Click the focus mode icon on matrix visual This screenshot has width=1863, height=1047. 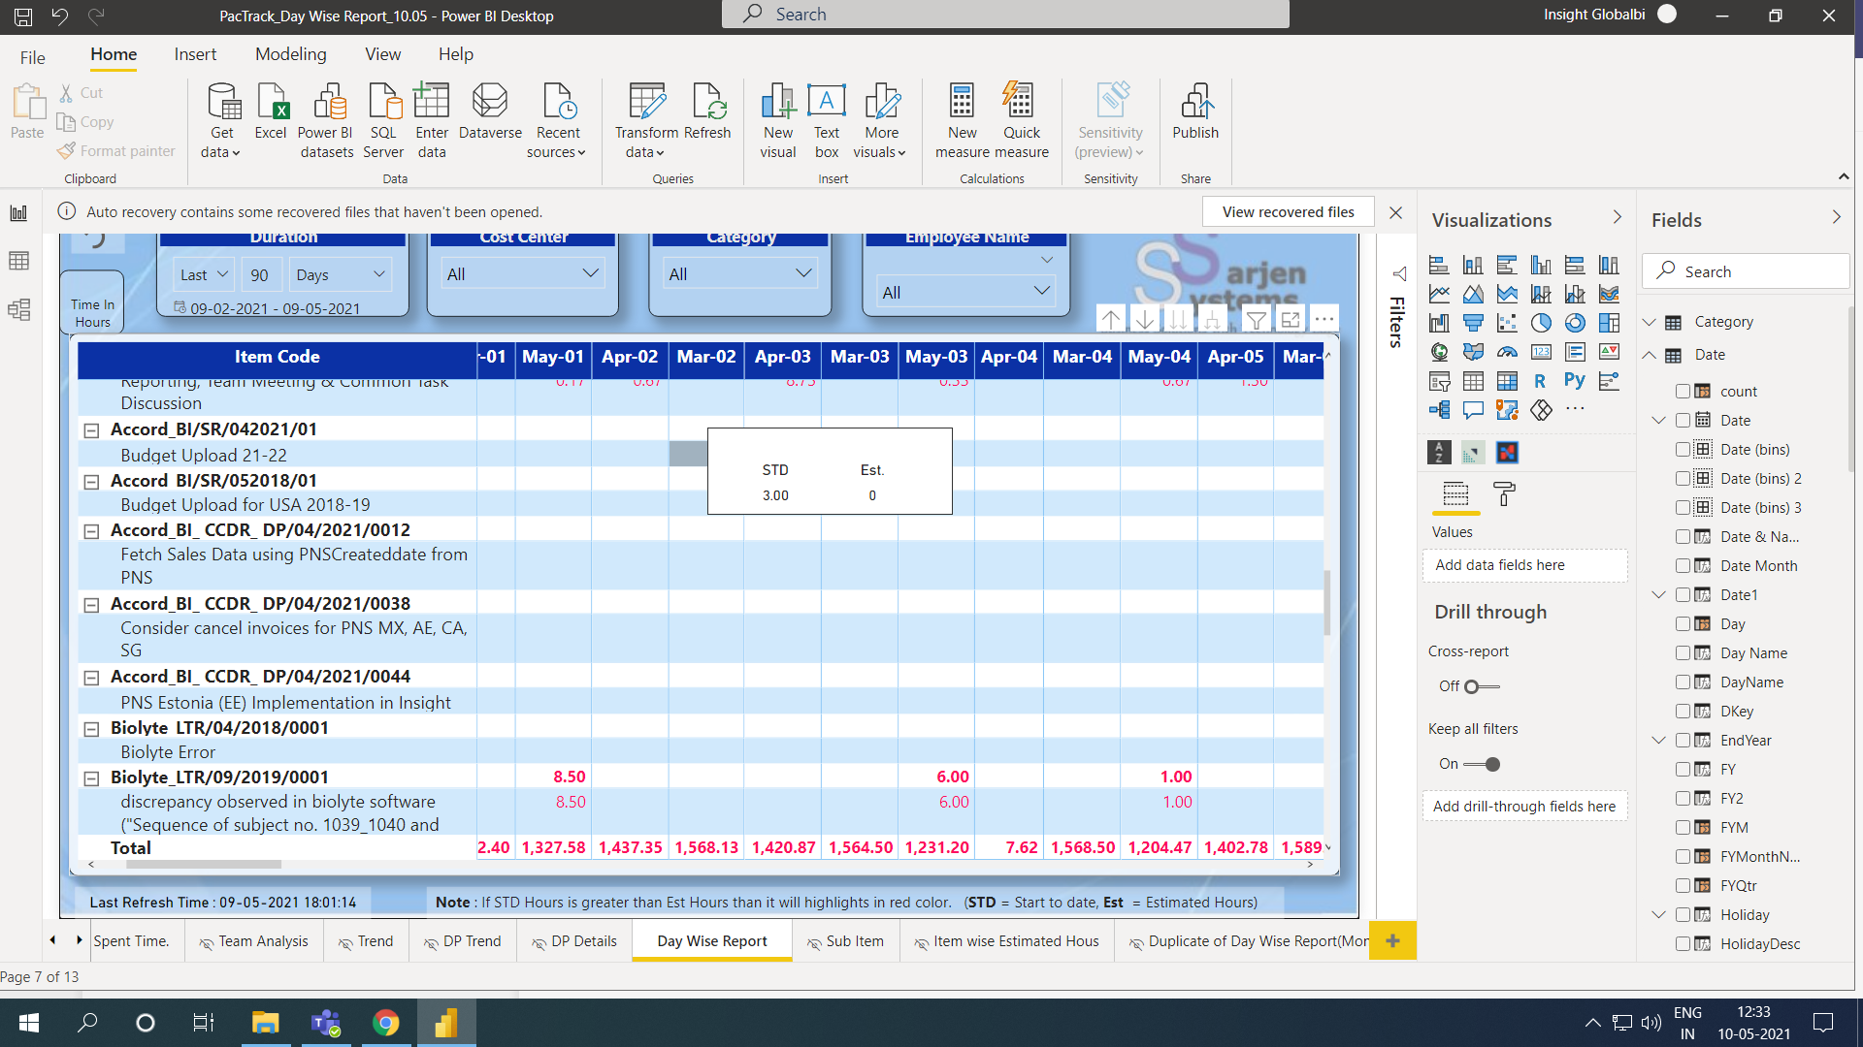tap(1290, 320)
